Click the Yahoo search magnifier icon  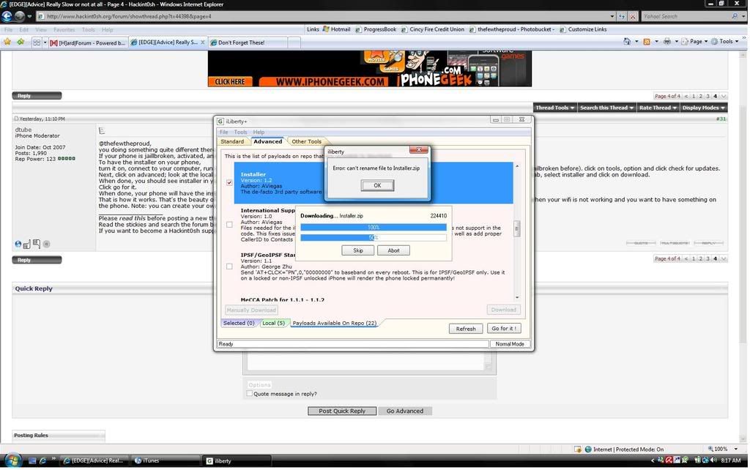pyautogui.click(x=735, y=16)
